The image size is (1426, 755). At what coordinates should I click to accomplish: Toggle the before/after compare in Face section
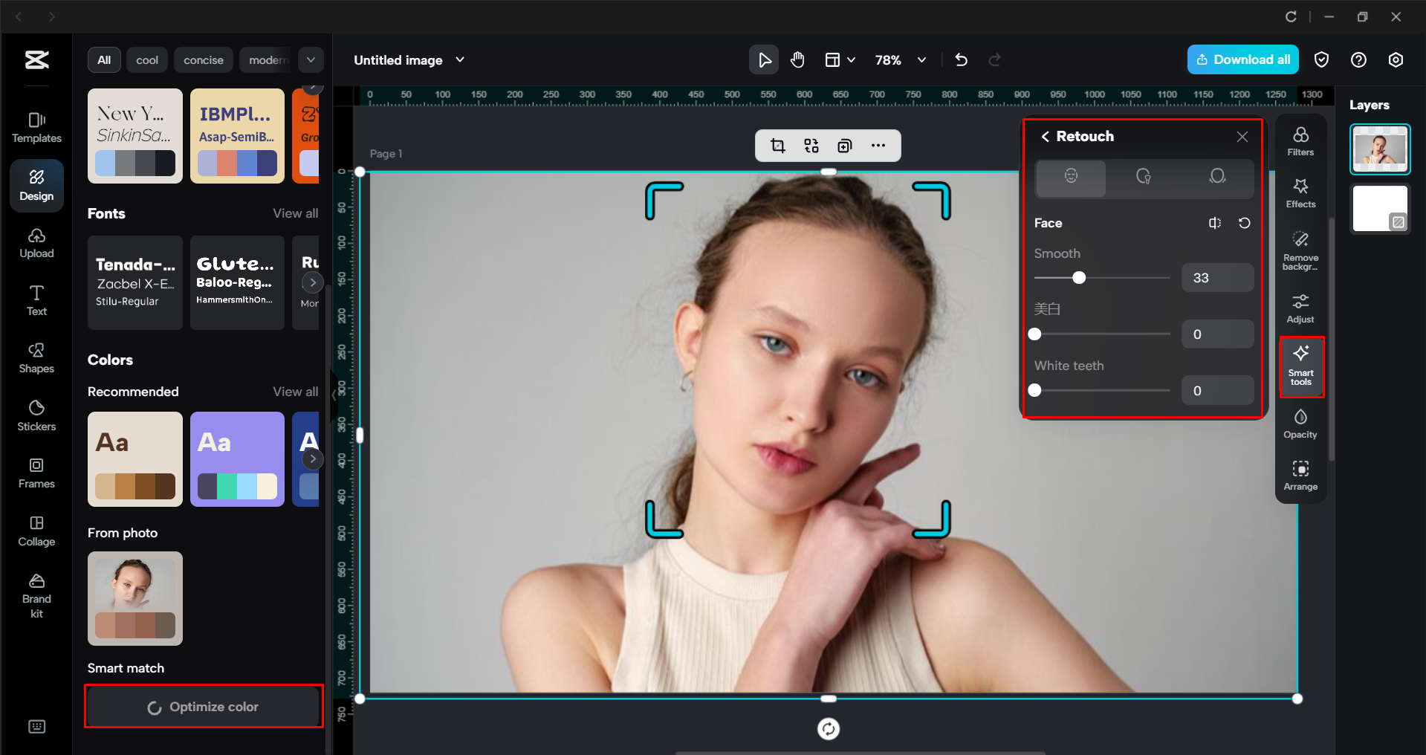coord(1216,223)
